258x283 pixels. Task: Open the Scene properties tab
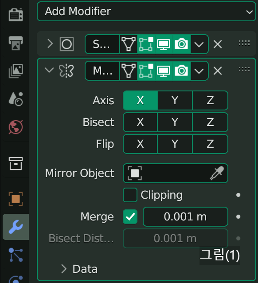click(16, 99)
